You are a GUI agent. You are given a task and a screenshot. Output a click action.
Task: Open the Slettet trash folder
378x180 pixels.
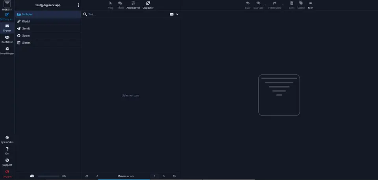(x=48, y=42)
